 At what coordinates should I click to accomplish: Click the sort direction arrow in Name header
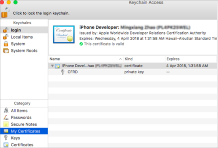(120, 59)
